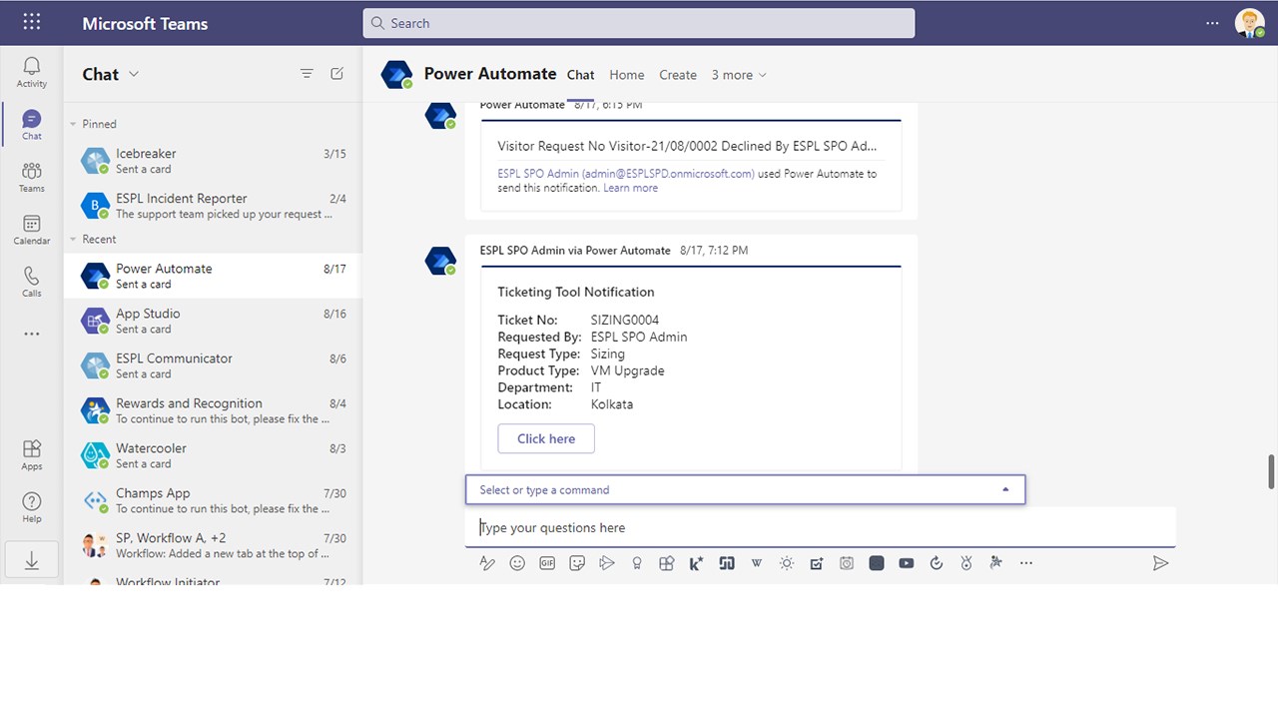Viewport: 1278px width, 719px height.
Task: Click the Power Automate app title in header
Action: click(490, 73)
